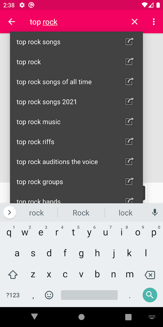
Task: Tap the backspace delete key
Action: point(150,275)
